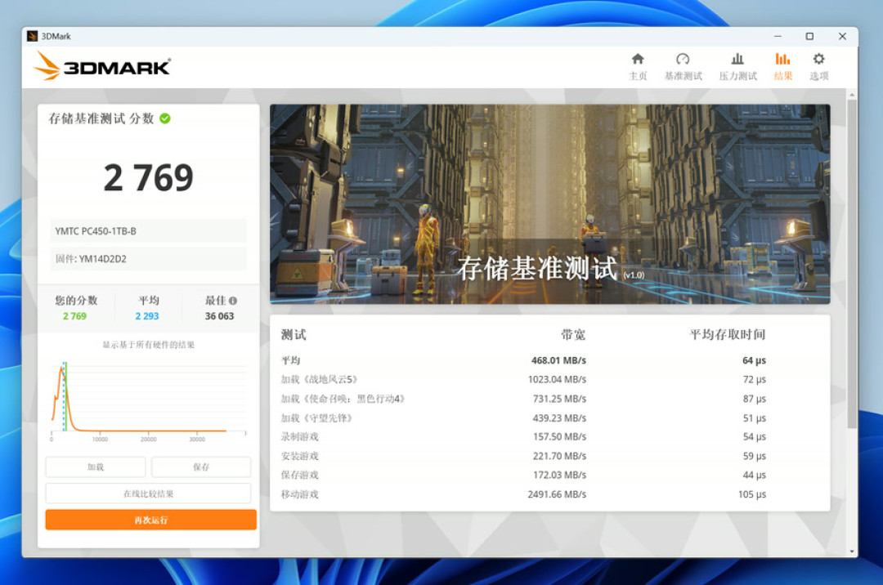Click the scrollbar up arrow
Screen dimensions: 883x585
(x=852, y=95)
